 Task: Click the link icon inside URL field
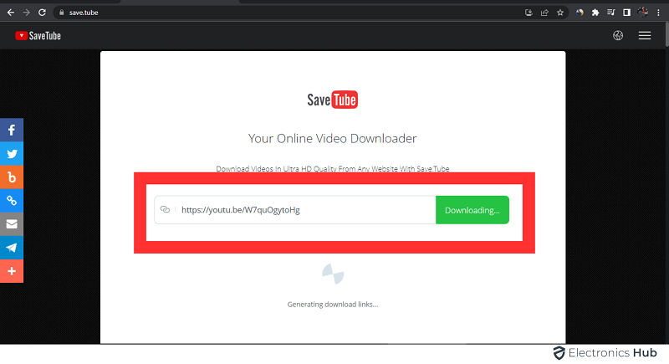click(x=165, y=209)
